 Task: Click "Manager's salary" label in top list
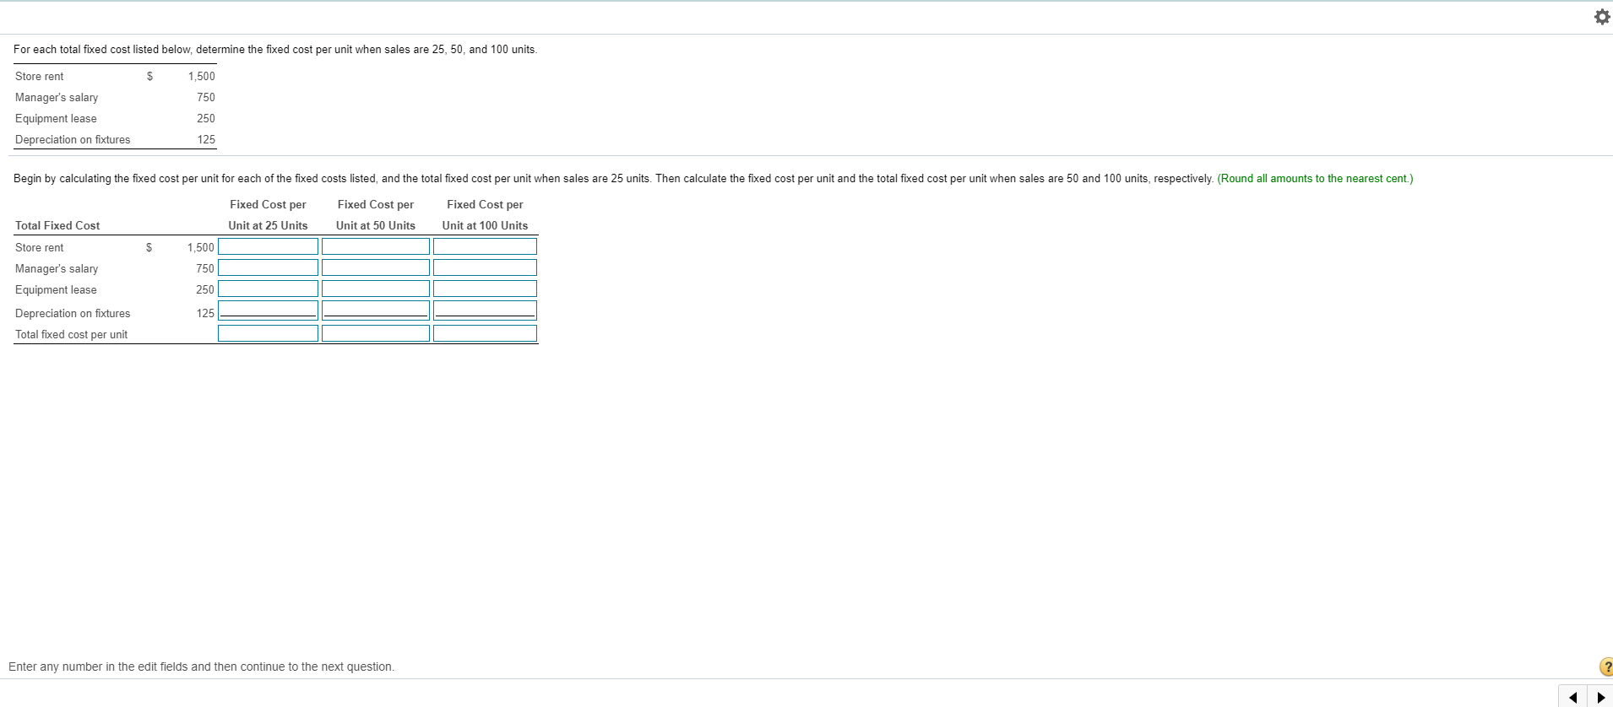pyautogui.click(x=57, y=98)
